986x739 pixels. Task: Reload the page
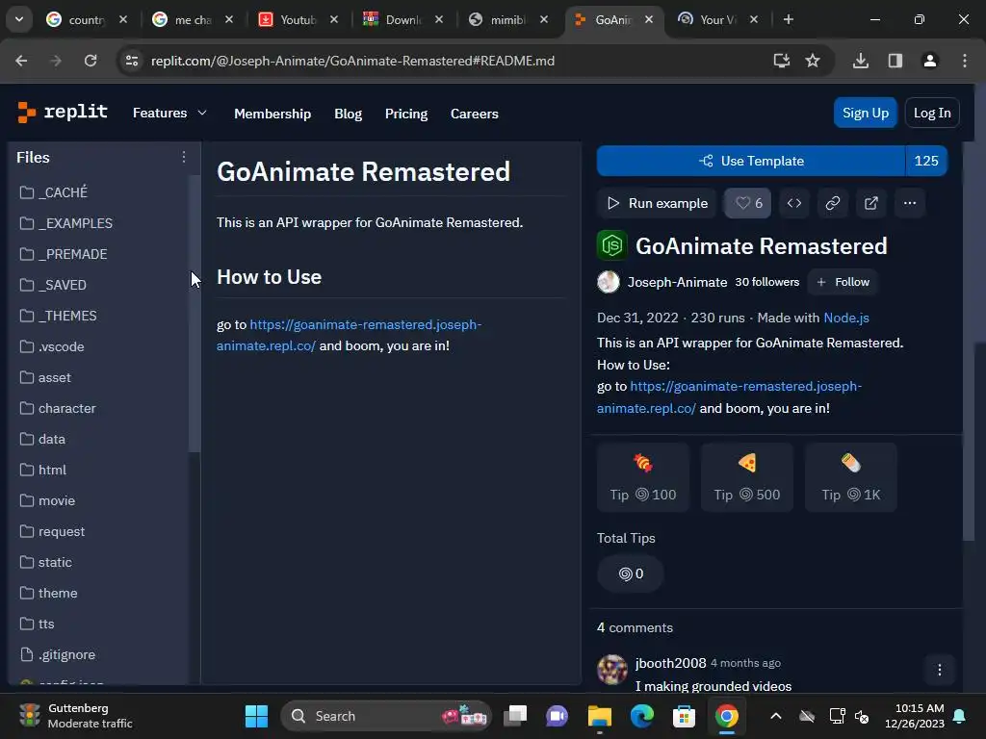pos(91,61)
